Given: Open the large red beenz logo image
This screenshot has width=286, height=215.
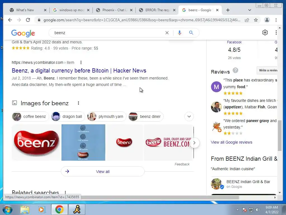Looking at the screenshot, I should [x=36, y=142].
